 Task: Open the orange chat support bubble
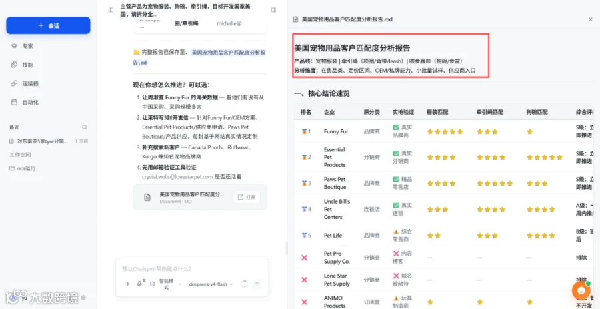click(x=581, y=290)
